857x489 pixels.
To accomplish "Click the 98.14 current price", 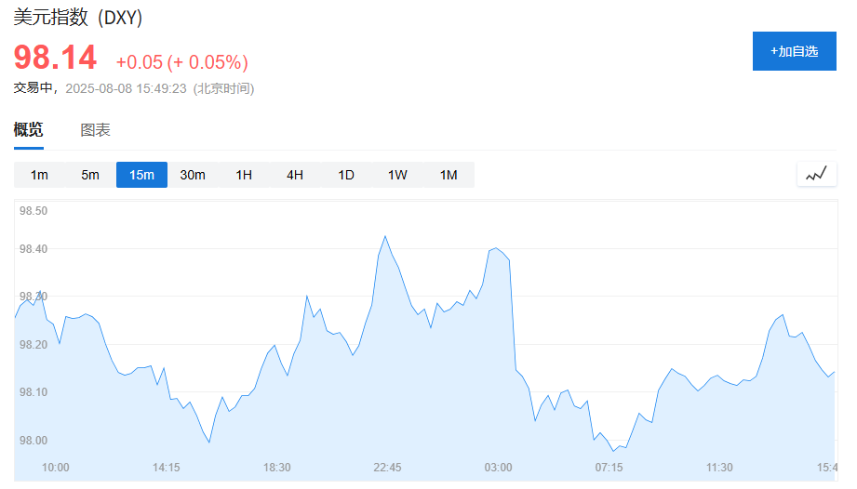I will [x=55, y=58].
